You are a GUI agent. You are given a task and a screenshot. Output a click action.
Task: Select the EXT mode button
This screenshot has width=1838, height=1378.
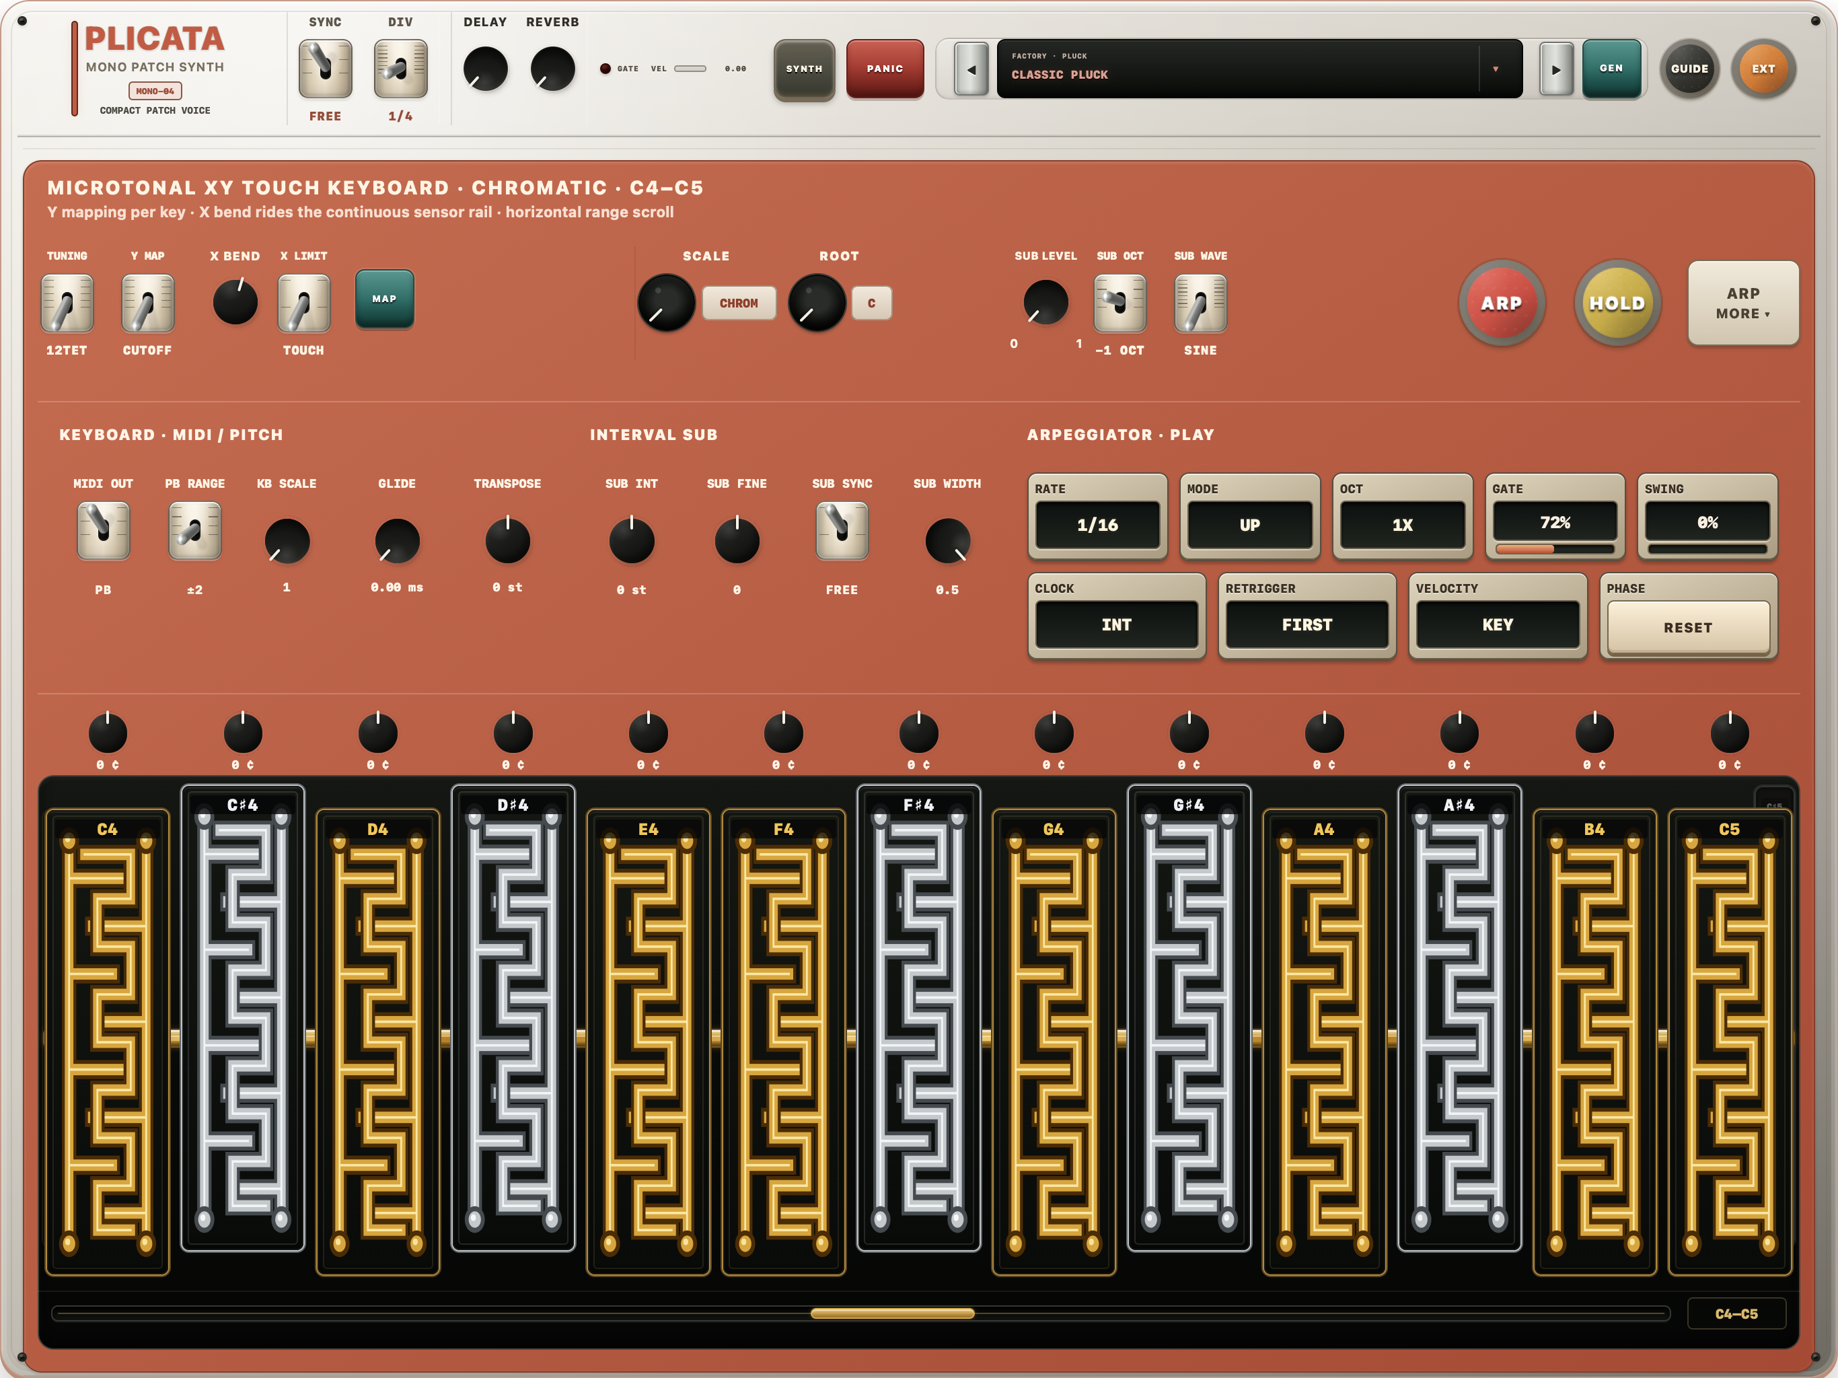pyautogui.click(x=1763, y=69)
